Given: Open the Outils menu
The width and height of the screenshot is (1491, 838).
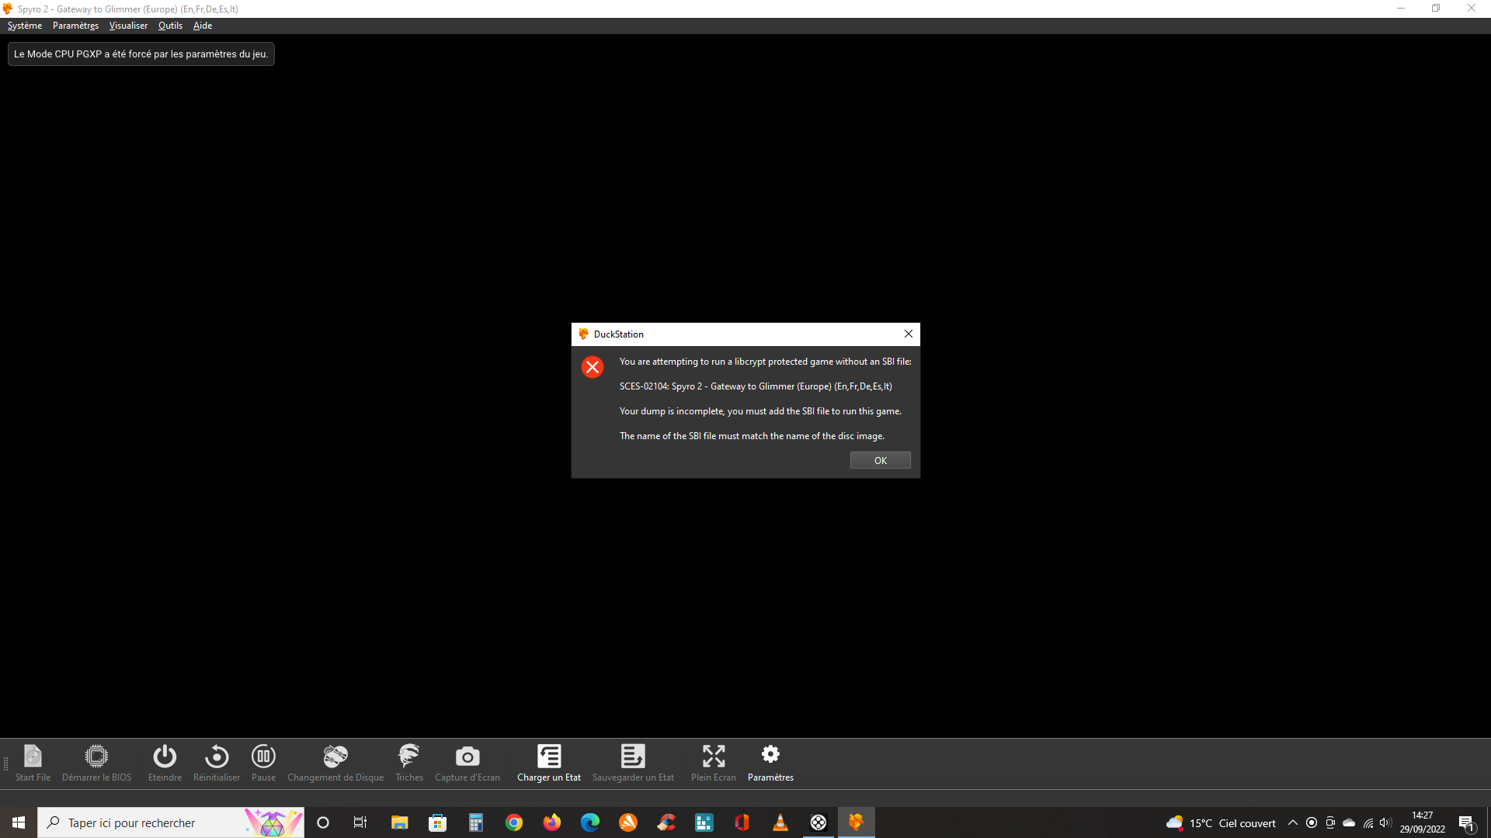Looking at the screenshot, I should click(x=170, y=26).
